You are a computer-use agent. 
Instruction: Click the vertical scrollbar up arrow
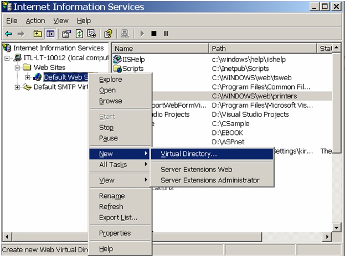[x=337, y=48]
